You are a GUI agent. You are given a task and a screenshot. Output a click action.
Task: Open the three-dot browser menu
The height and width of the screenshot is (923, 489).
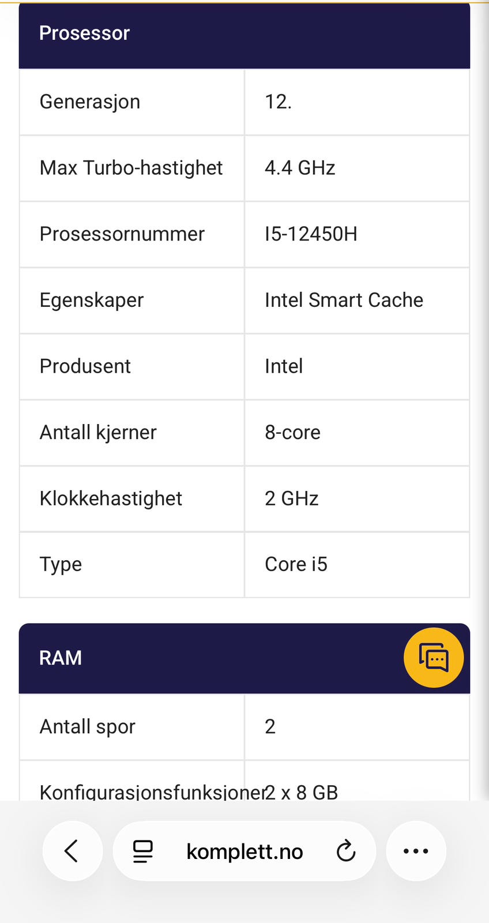(x=416, y=851)
